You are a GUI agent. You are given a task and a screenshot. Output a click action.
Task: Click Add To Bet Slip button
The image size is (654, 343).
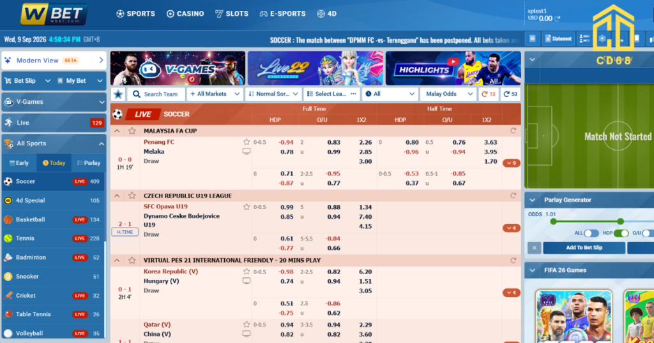click(x=584, y=247)
